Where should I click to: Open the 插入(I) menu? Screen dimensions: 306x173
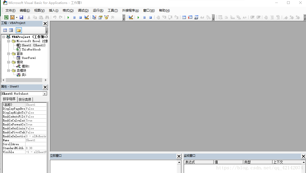[53, 11]
